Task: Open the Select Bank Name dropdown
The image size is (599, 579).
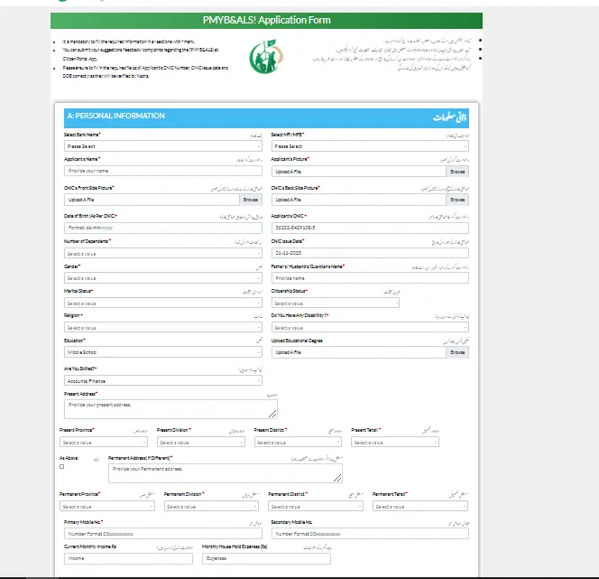Action: (x=163, y=146)
